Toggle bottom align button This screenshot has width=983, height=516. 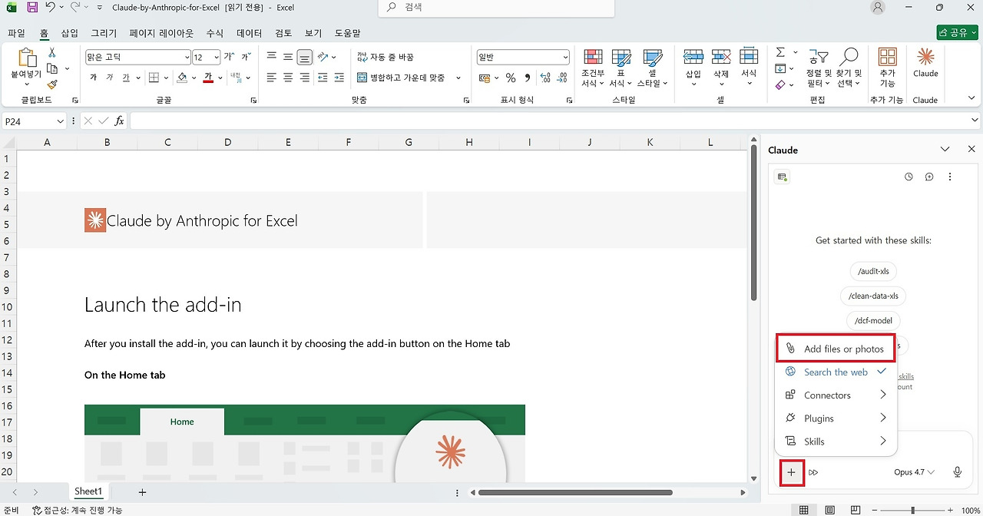305,57
